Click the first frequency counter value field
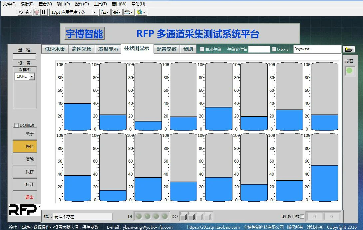 pos(314,217)
